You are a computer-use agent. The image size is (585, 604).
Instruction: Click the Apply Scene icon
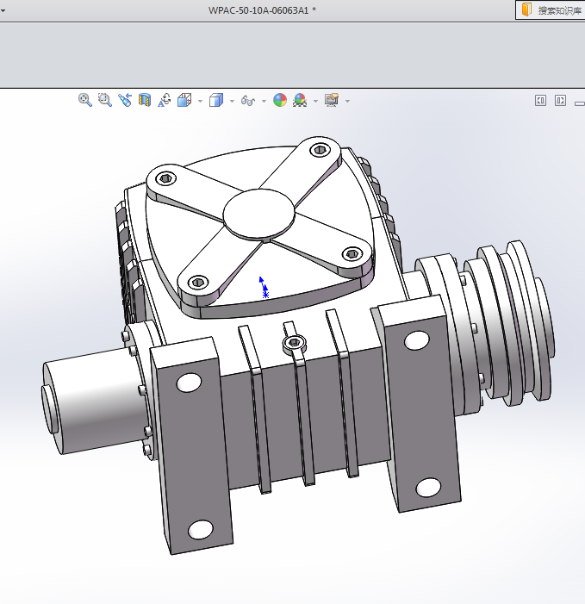[x=300, y=100]
